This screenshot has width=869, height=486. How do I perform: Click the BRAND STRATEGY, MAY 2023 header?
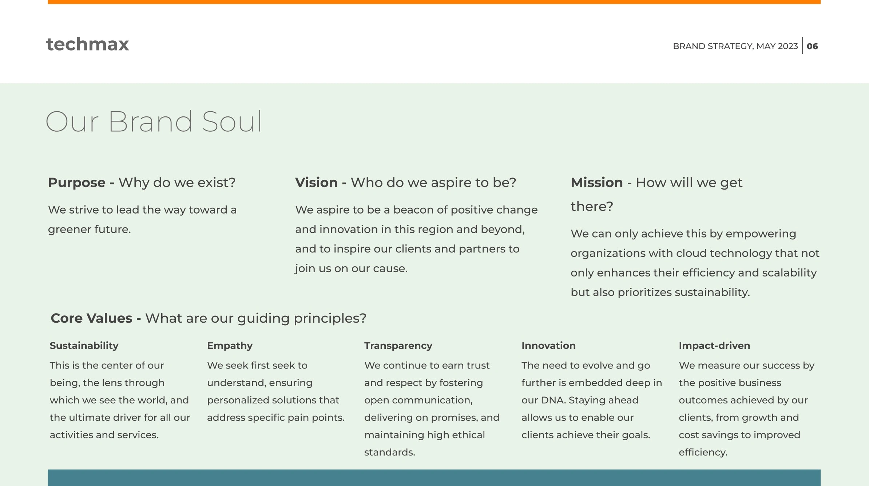coord(735,46)
